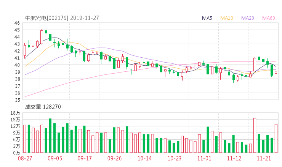This screenshot has width=282, height=167.
Task: Select the 10-23 date axis label
Action: point(174,158)
